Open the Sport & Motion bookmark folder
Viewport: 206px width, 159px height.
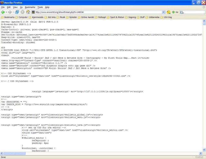point(116,17)
